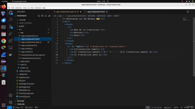
Task: Launch Google Chrome from the dock
Action: point(3,41)
